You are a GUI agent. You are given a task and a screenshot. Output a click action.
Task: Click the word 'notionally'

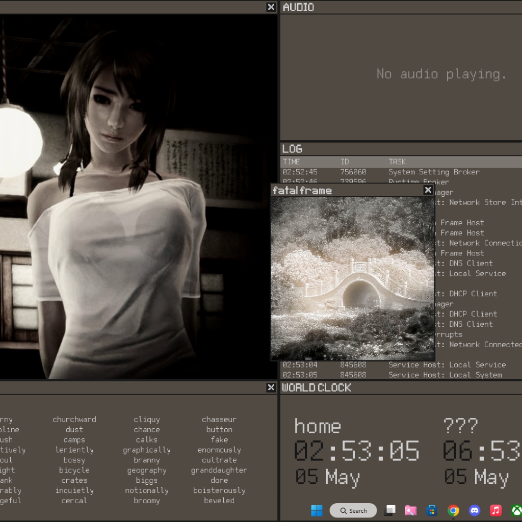[x=147, y=490]
